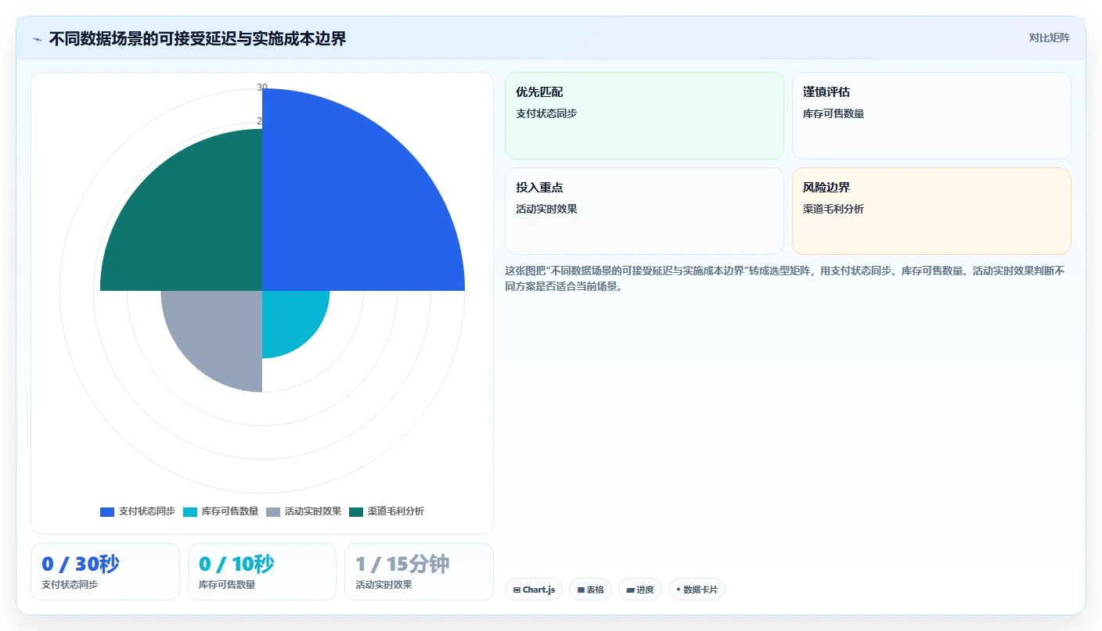Click the gray 活动实时效果 legend swatch

click(x=273, y=511)
